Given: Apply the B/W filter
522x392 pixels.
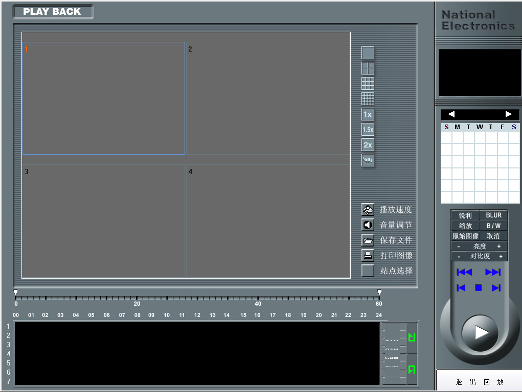Looking at the screenshot, I should point(493,226).
